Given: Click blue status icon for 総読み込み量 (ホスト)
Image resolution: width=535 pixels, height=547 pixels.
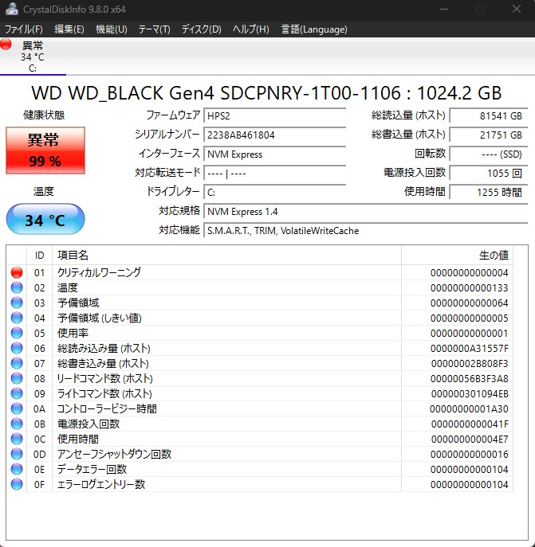Looking at the screenshot, I should [x=17, y=348].
